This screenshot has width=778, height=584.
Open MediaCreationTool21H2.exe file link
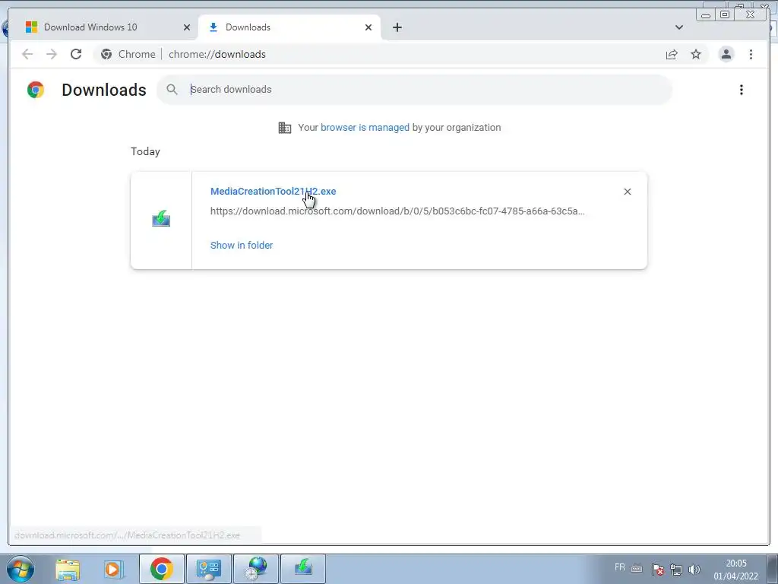(273, 191)
